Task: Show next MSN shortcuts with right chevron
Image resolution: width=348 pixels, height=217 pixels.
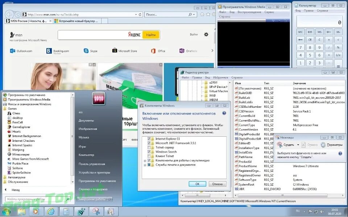Action: point(212,51)
